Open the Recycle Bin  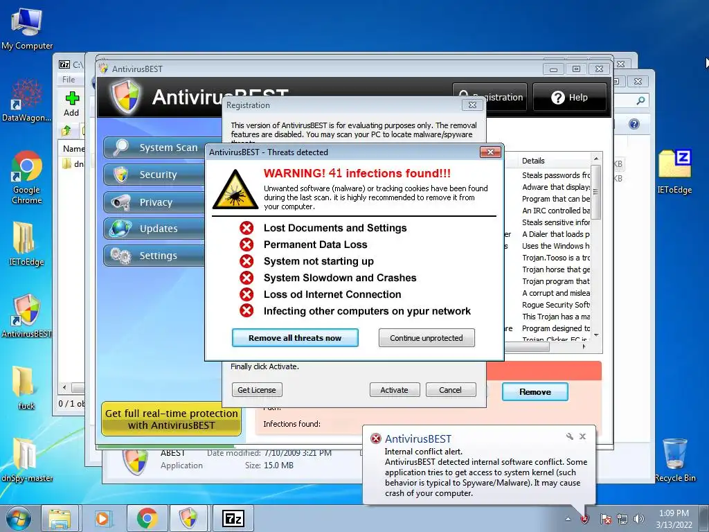tap(674, 459)
